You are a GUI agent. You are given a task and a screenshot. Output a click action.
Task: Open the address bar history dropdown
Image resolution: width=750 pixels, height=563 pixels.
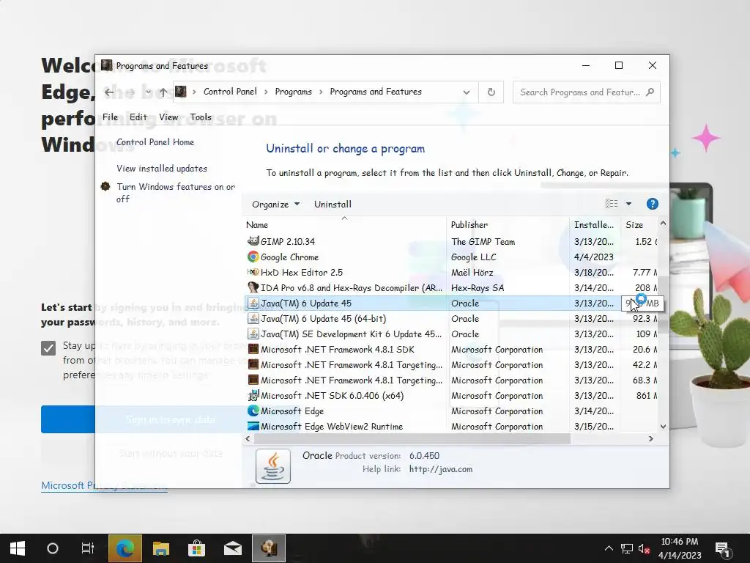click(x=467, y=92)
